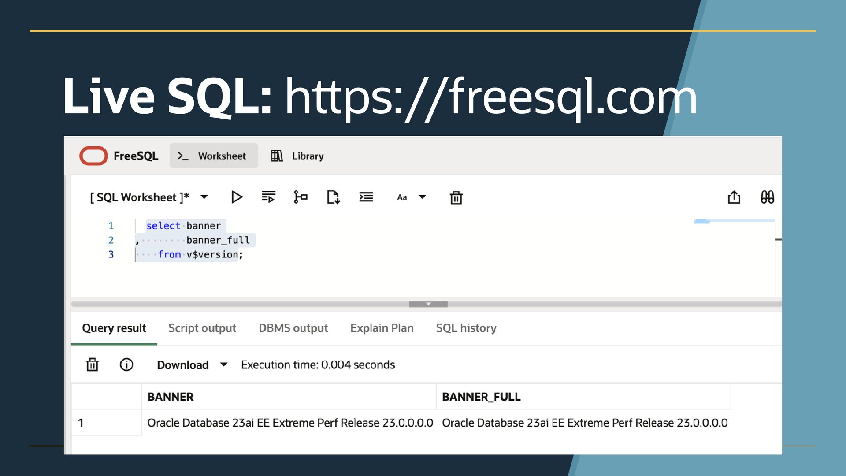
Task: Expand the Download options arrow
Action: 224,364
